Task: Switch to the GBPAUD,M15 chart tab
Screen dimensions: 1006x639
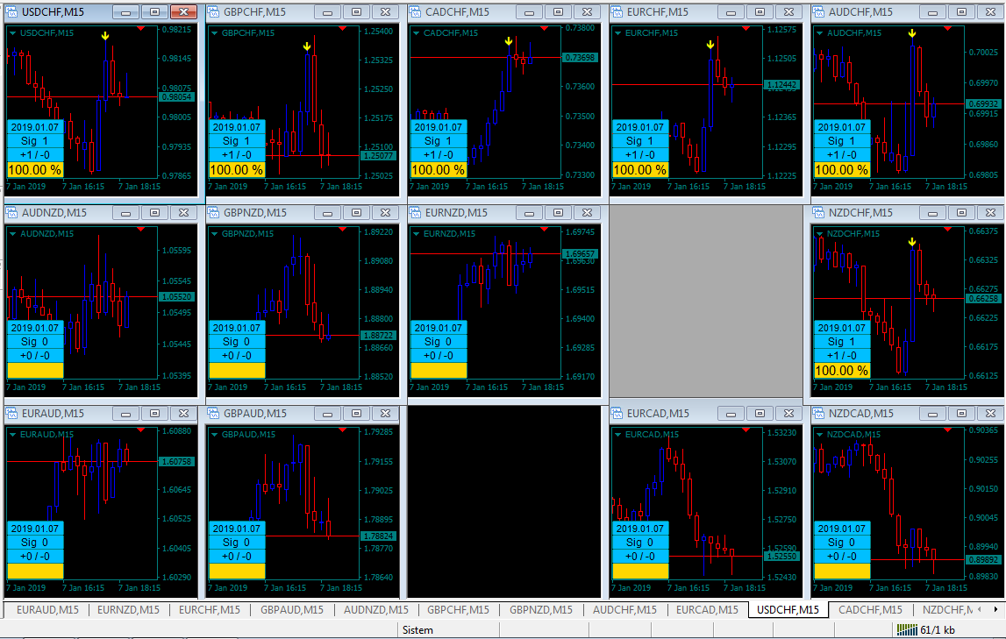Action: [x=292, y=609]
